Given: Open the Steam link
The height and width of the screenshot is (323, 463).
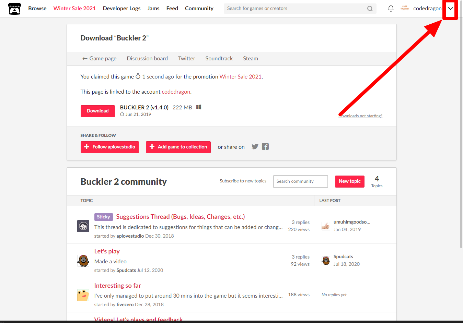Looking at the screenshot, I should point(251,59).
